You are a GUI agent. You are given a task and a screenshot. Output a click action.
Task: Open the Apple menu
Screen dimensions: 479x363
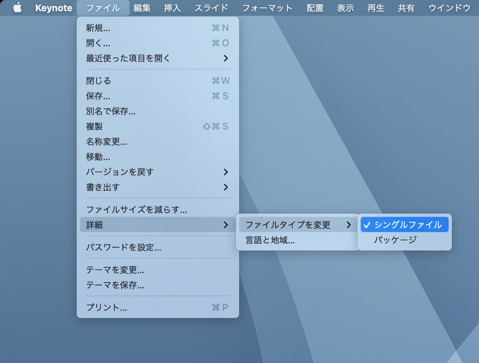pyautogui.click(x=17, y=8)
